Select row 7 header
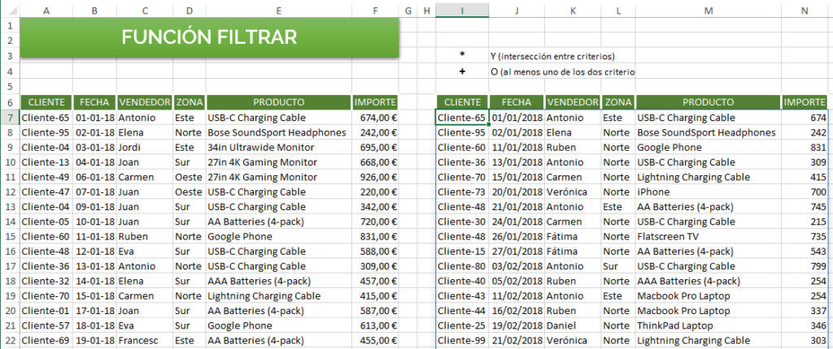 click(x=10, y=118)
